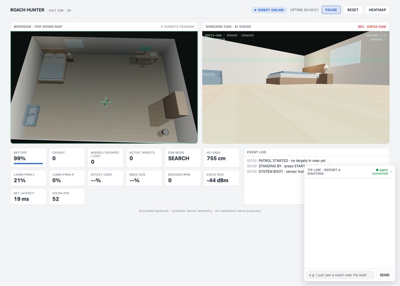Image resolution: width=400 pixels, height=286 pixels.
Task: Click the L298N PWM-R 0% card
Action: click(67, 178)
